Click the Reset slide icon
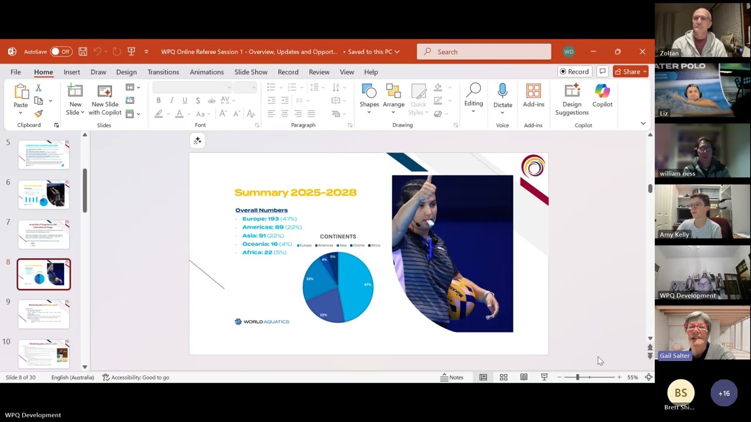The image size is (751, 422). tap(130, 100)
